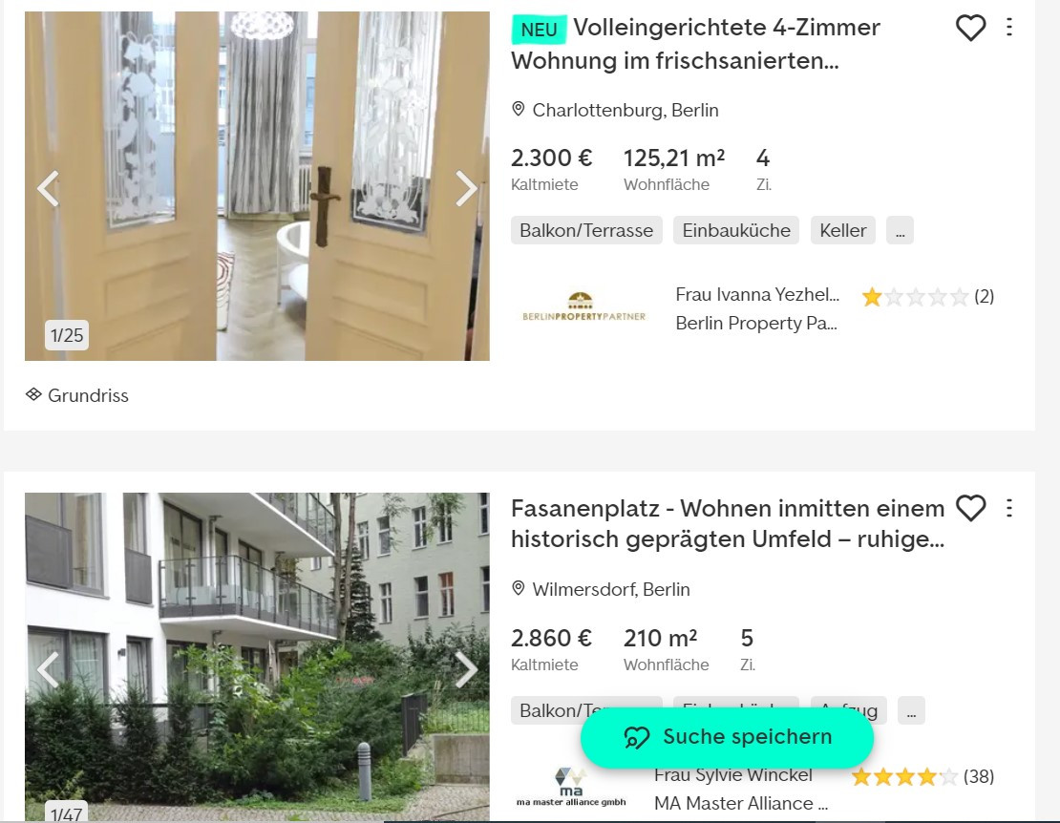Click the MA Master Alliance logo
1060x823 pixels.
coord(571,787)
